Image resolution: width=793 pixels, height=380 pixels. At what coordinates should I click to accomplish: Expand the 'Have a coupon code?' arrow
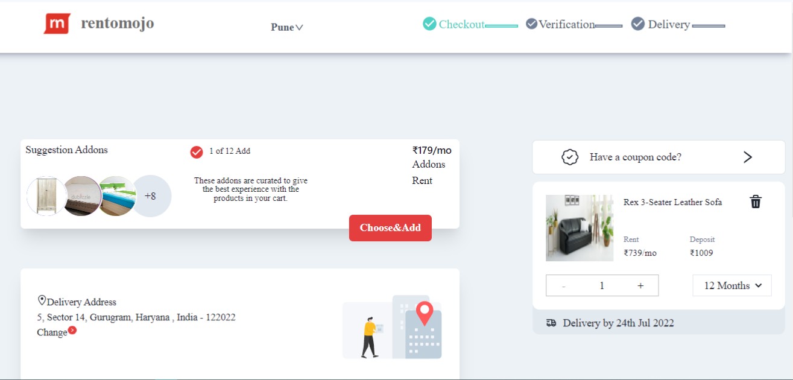[x=747, y=157]
